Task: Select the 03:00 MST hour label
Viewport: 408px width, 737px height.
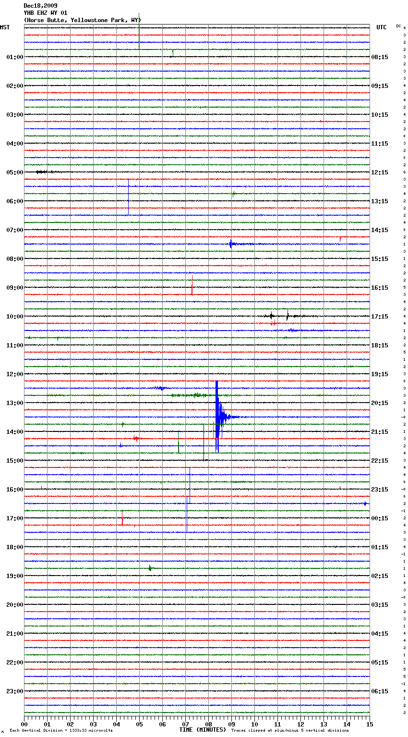Action: tap(14, 115)
